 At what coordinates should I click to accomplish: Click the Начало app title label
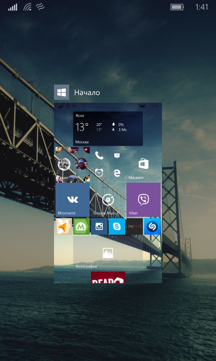(x=87, y=93)
